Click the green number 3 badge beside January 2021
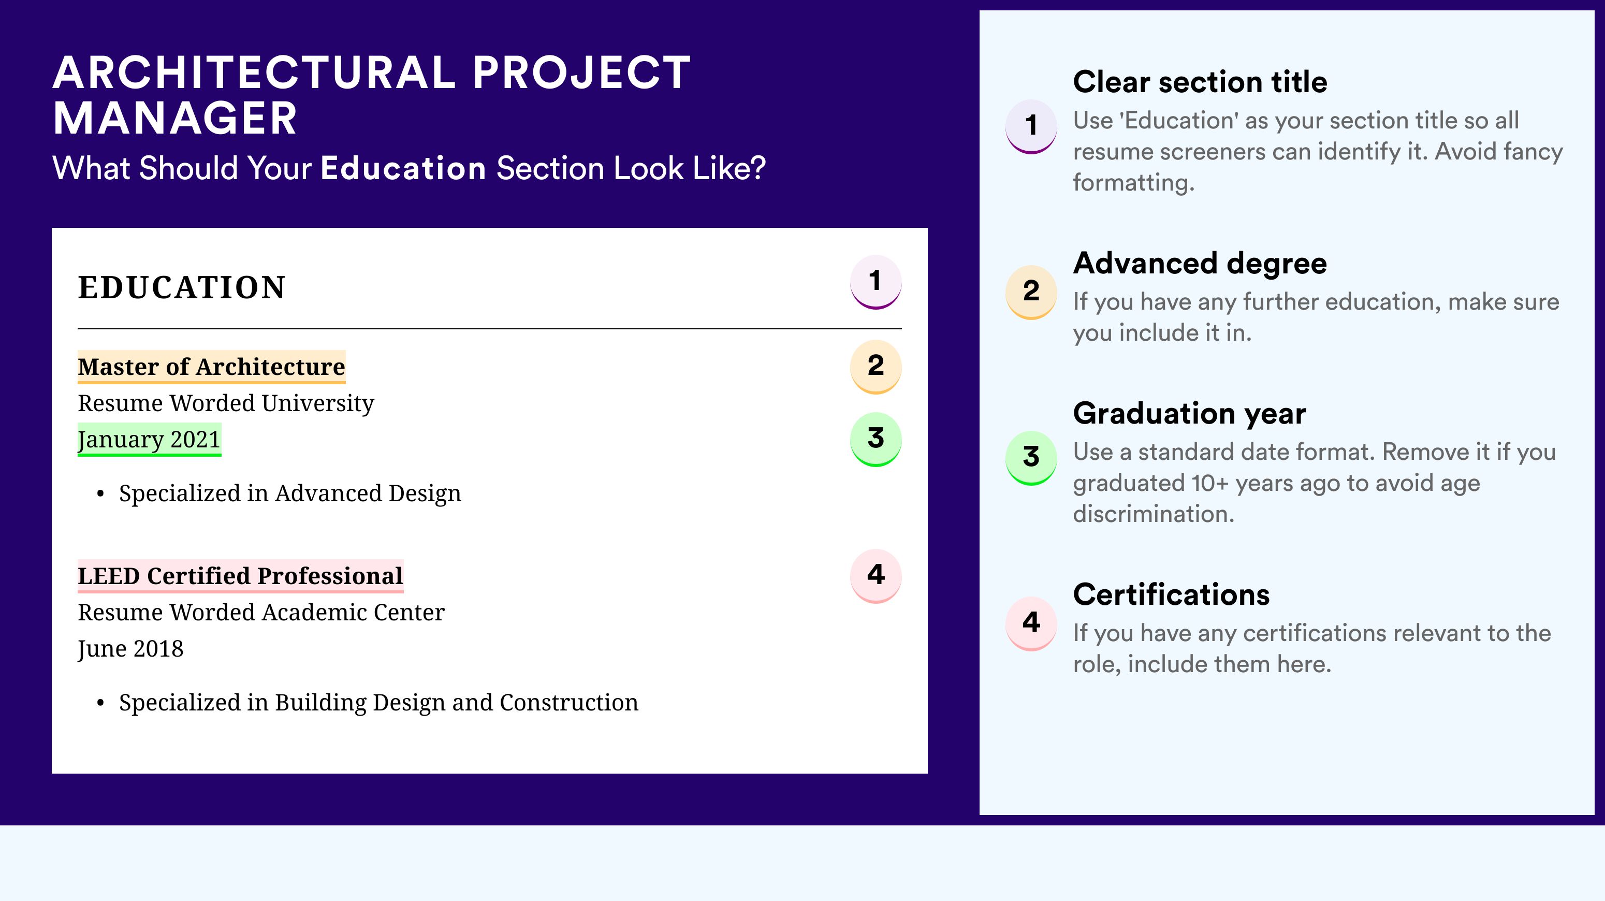Screen dimensions: 1605x901 click(876, 439)
